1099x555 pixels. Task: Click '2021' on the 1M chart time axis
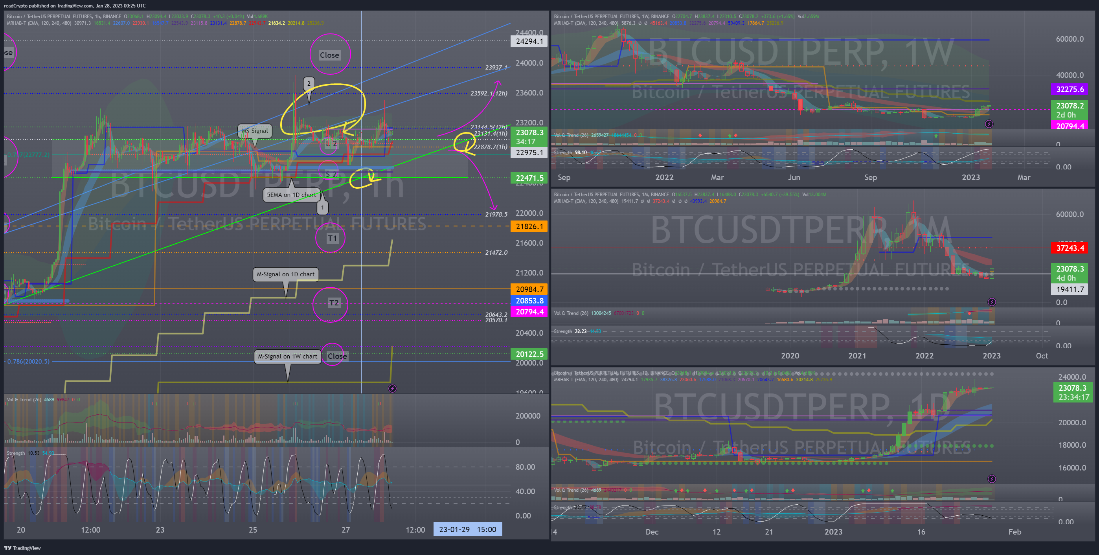pyautogui.click(x=857, y=356)
